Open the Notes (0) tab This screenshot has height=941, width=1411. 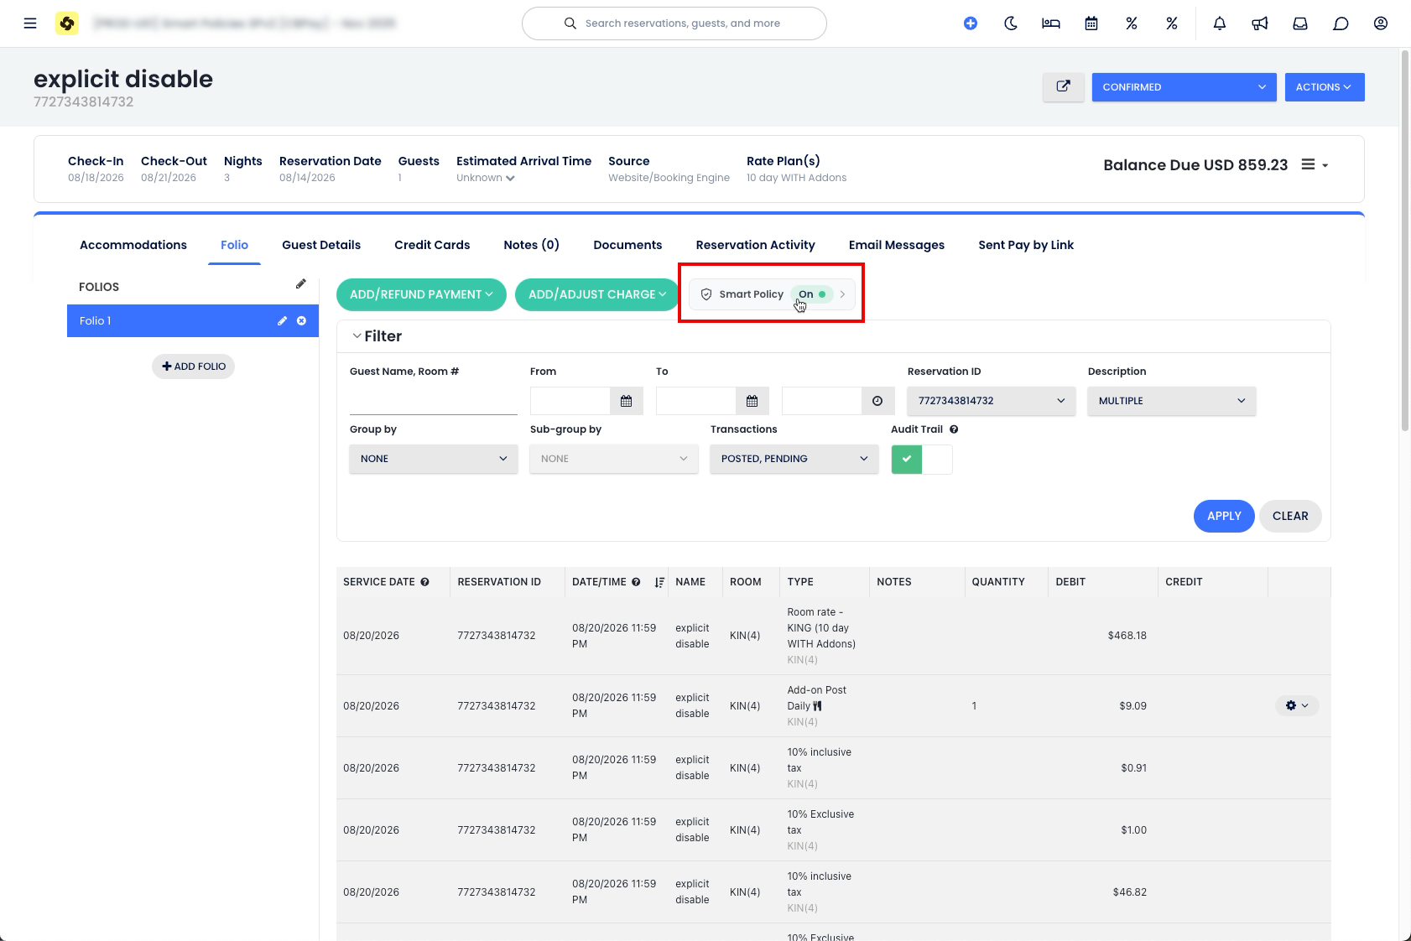coord(531,245)
